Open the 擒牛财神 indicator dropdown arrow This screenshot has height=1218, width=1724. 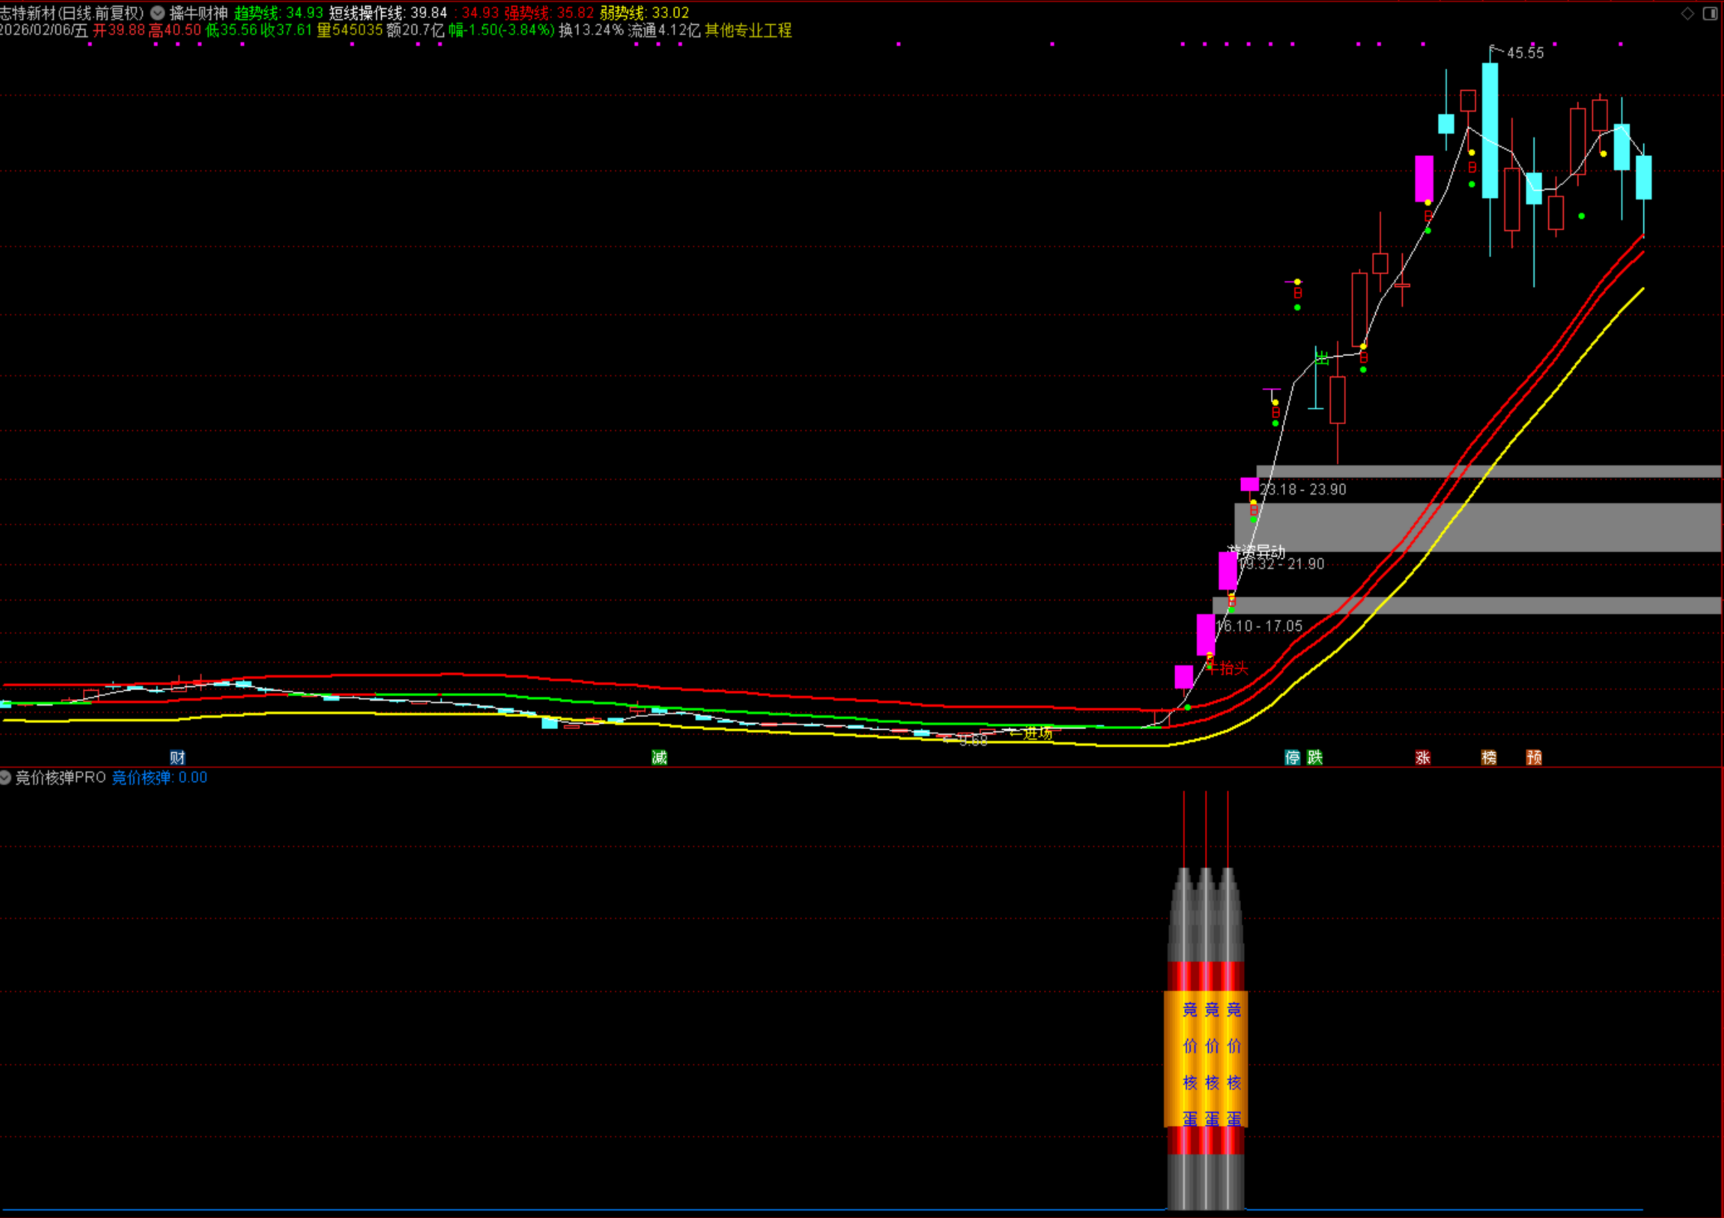coord(158,13)
